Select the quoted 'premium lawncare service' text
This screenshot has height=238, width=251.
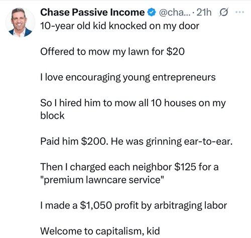[x=102, y=180]
